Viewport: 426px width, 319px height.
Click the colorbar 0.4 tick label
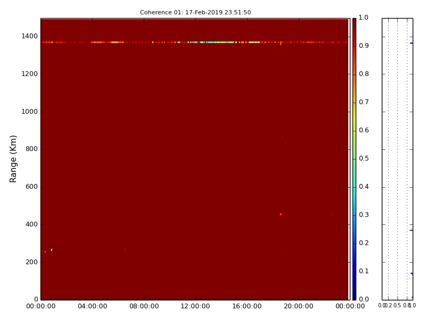[x=364, y=187]
